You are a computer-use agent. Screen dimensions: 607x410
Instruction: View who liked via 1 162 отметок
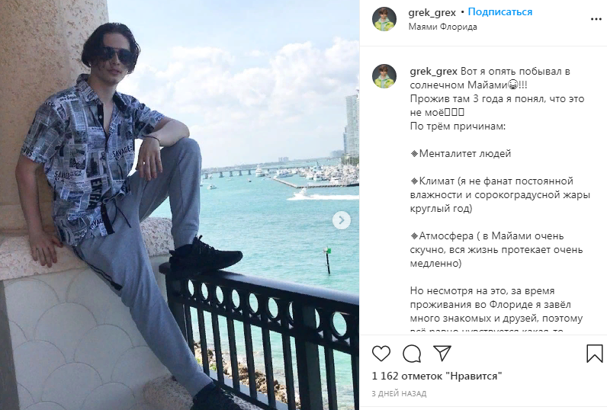(x=437, y=376)
